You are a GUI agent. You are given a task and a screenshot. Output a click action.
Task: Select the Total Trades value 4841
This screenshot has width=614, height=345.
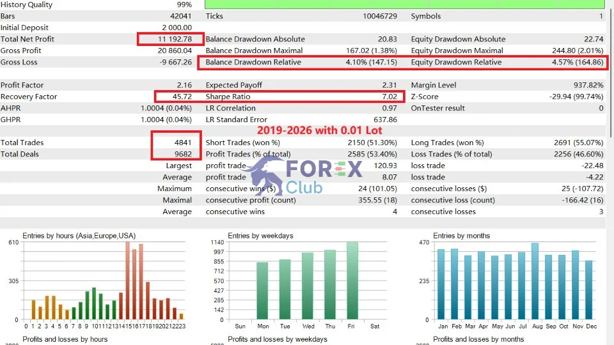tap(183, 142)
